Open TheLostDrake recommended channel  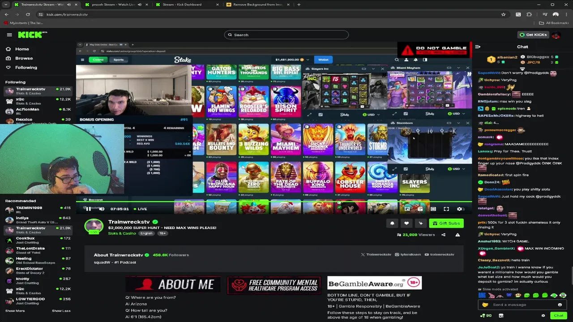pos(38,250)
